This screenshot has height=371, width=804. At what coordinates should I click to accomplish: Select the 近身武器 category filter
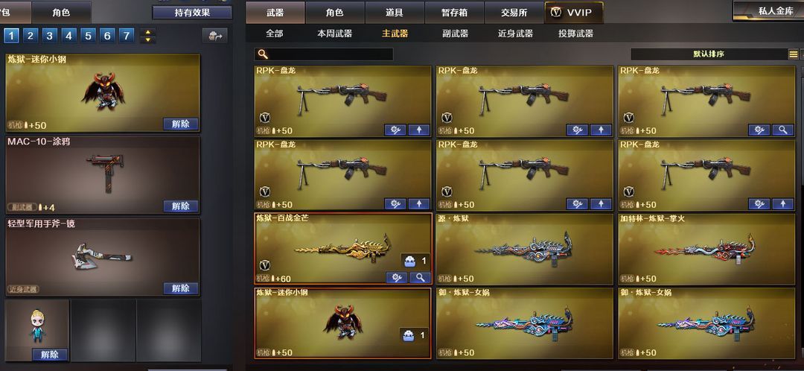[x=515, y=34]
